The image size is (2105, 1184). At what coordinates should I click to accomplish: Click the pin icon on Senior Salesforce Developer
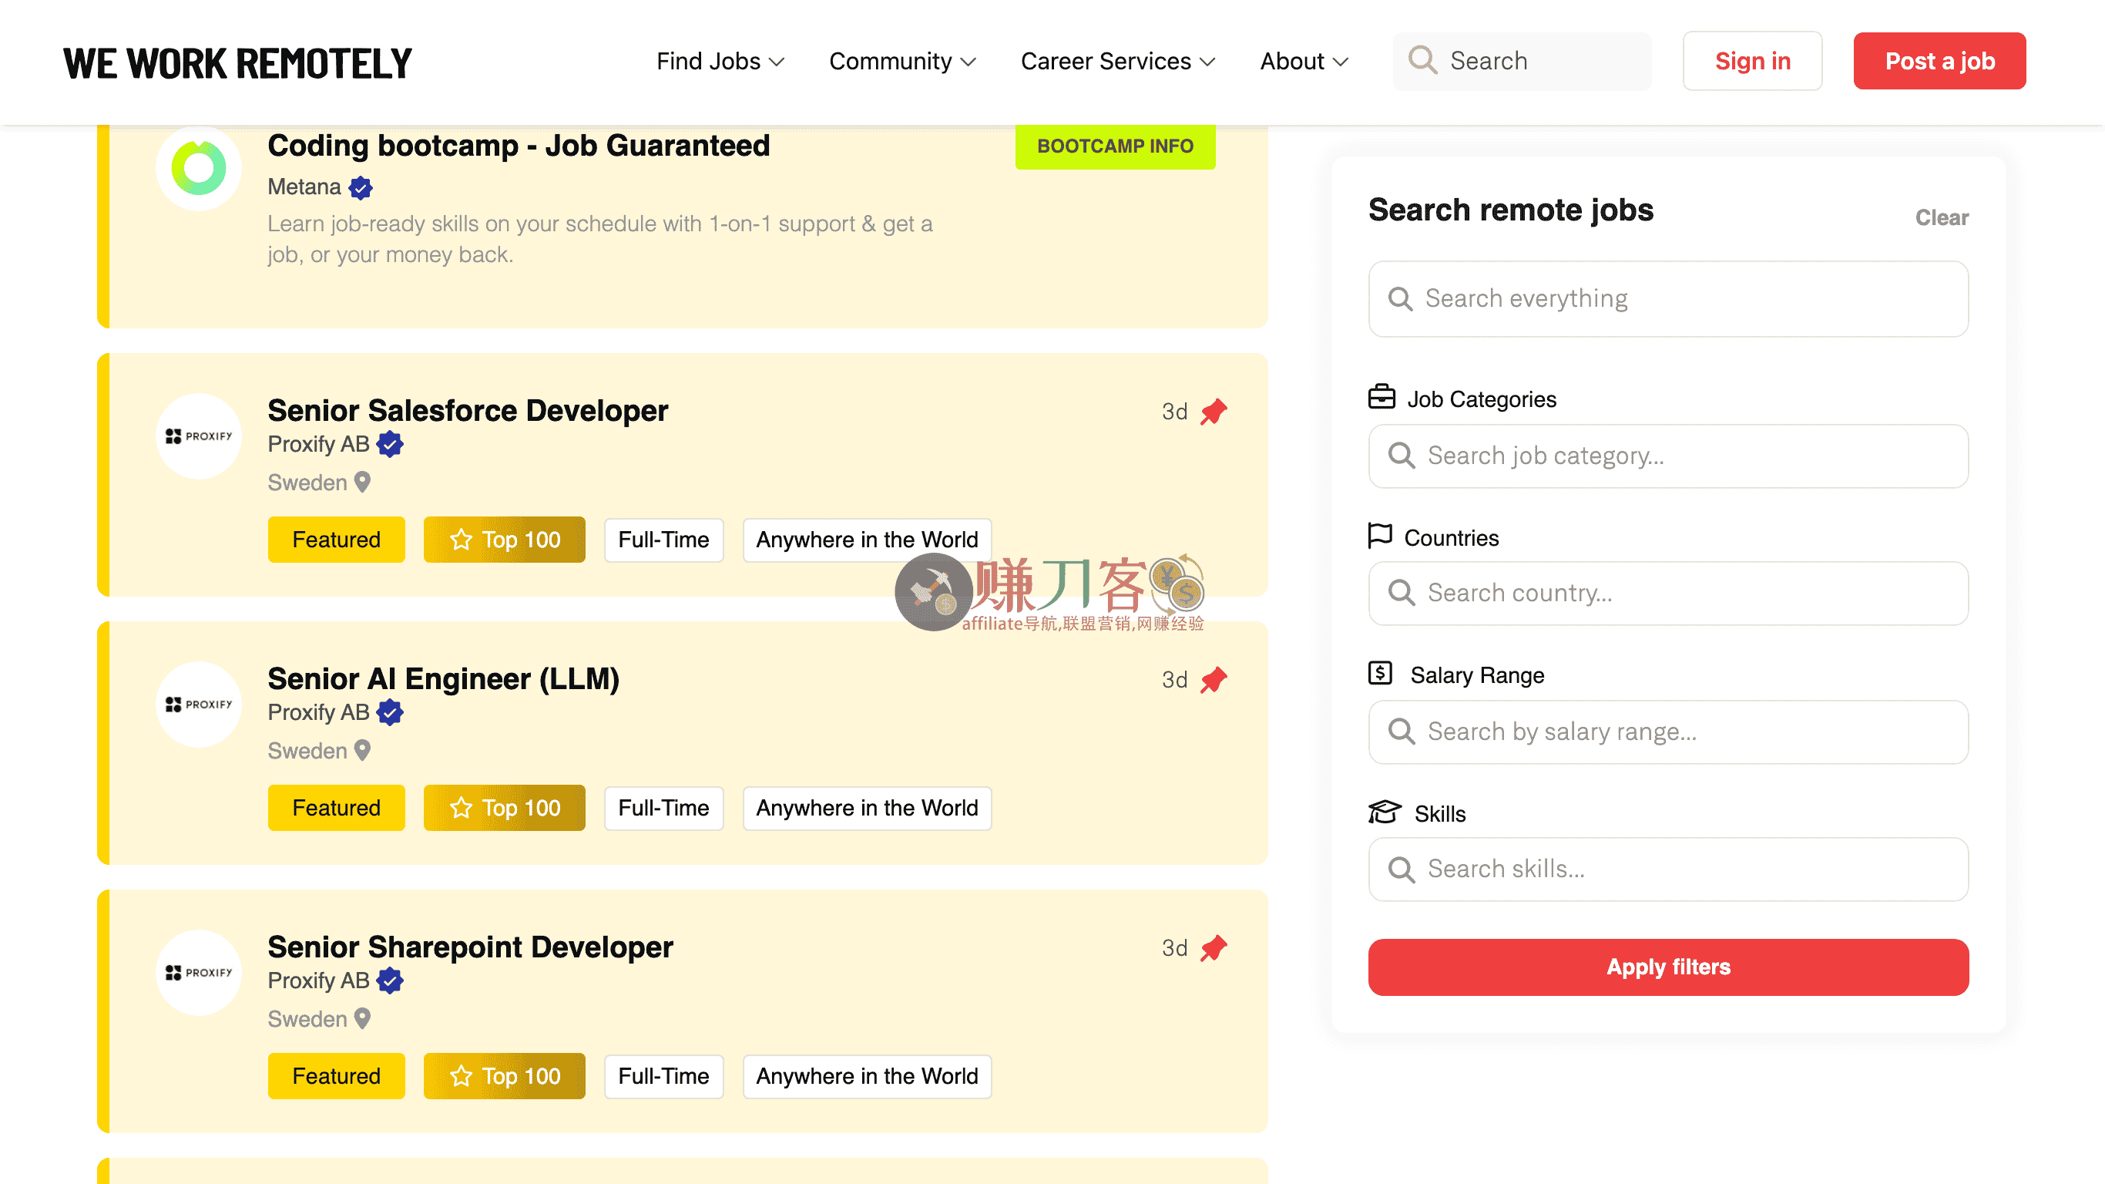(x=1214, y=412)
